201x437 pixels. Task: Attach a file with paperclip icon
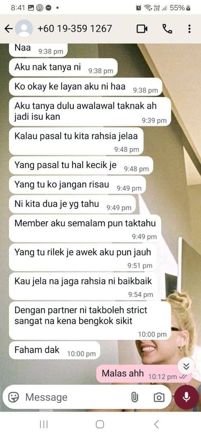[134, 397]
